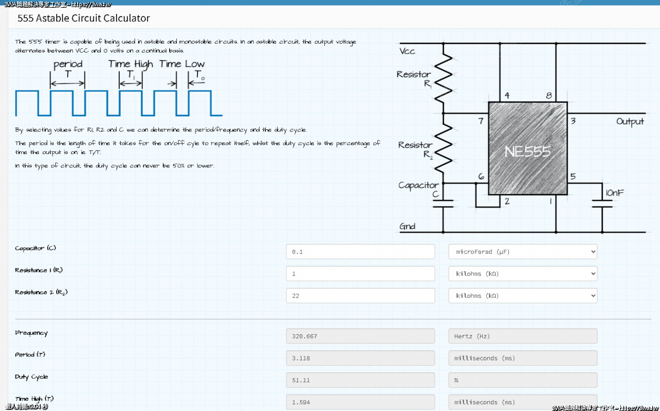Click the 10nF capacitor symbol in the circuit
The height and width of the screenshot is (411, 660).
[x=602, y=204]
